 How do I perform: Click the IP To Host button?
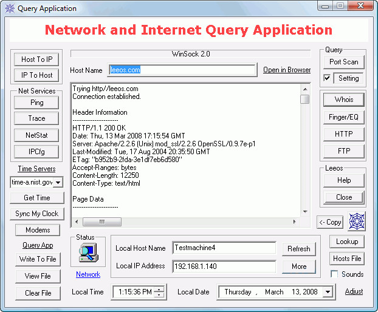(36, 75)
